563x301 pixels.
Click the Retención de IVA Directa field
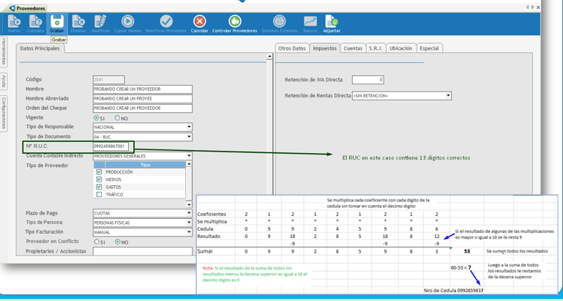coord(368,80)
